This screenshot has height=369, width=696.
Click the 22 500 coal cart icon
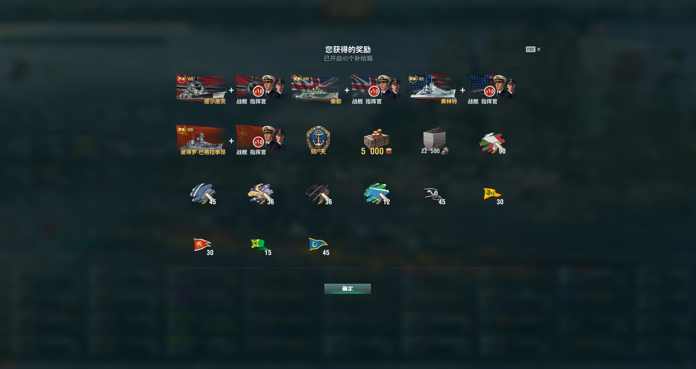click(434, 141)
